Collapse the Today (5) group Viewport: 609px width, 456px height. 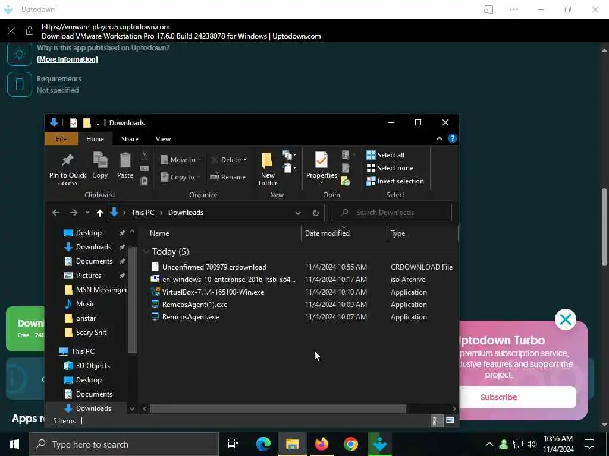tap(146, 252)
